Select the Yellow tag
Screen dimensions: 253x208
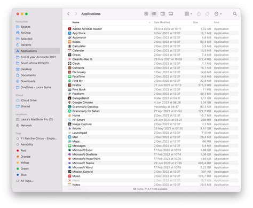(37, 163)
